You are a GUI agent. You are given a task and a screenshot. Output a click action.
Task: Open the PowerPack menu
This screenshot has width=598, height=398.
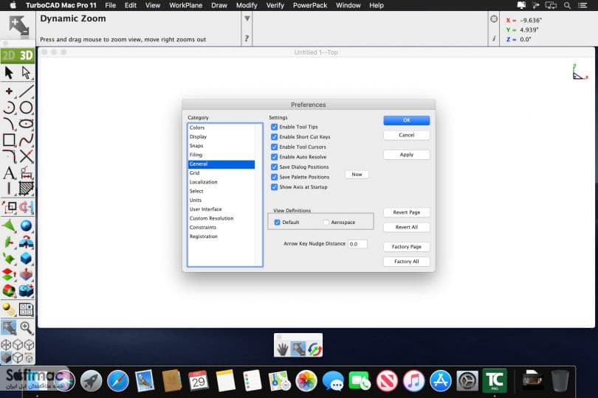310,5
